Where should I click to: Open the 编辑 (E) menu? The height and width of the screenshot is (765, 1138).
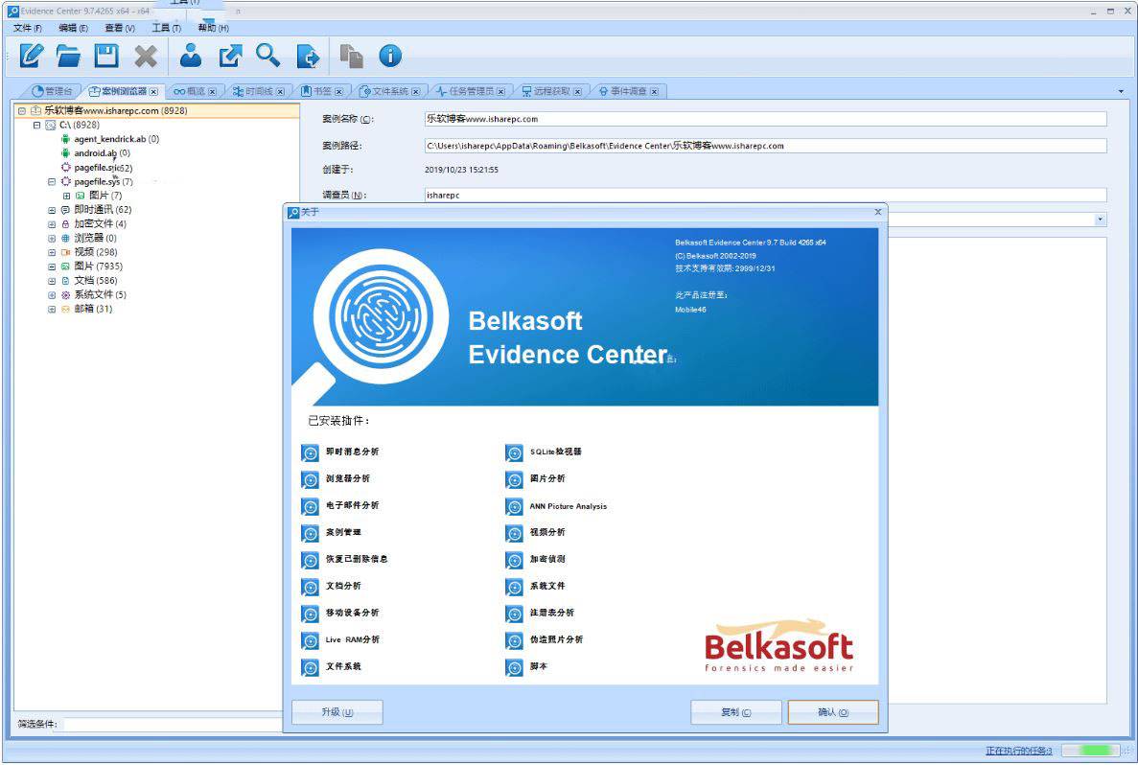[x=73, y=28]
